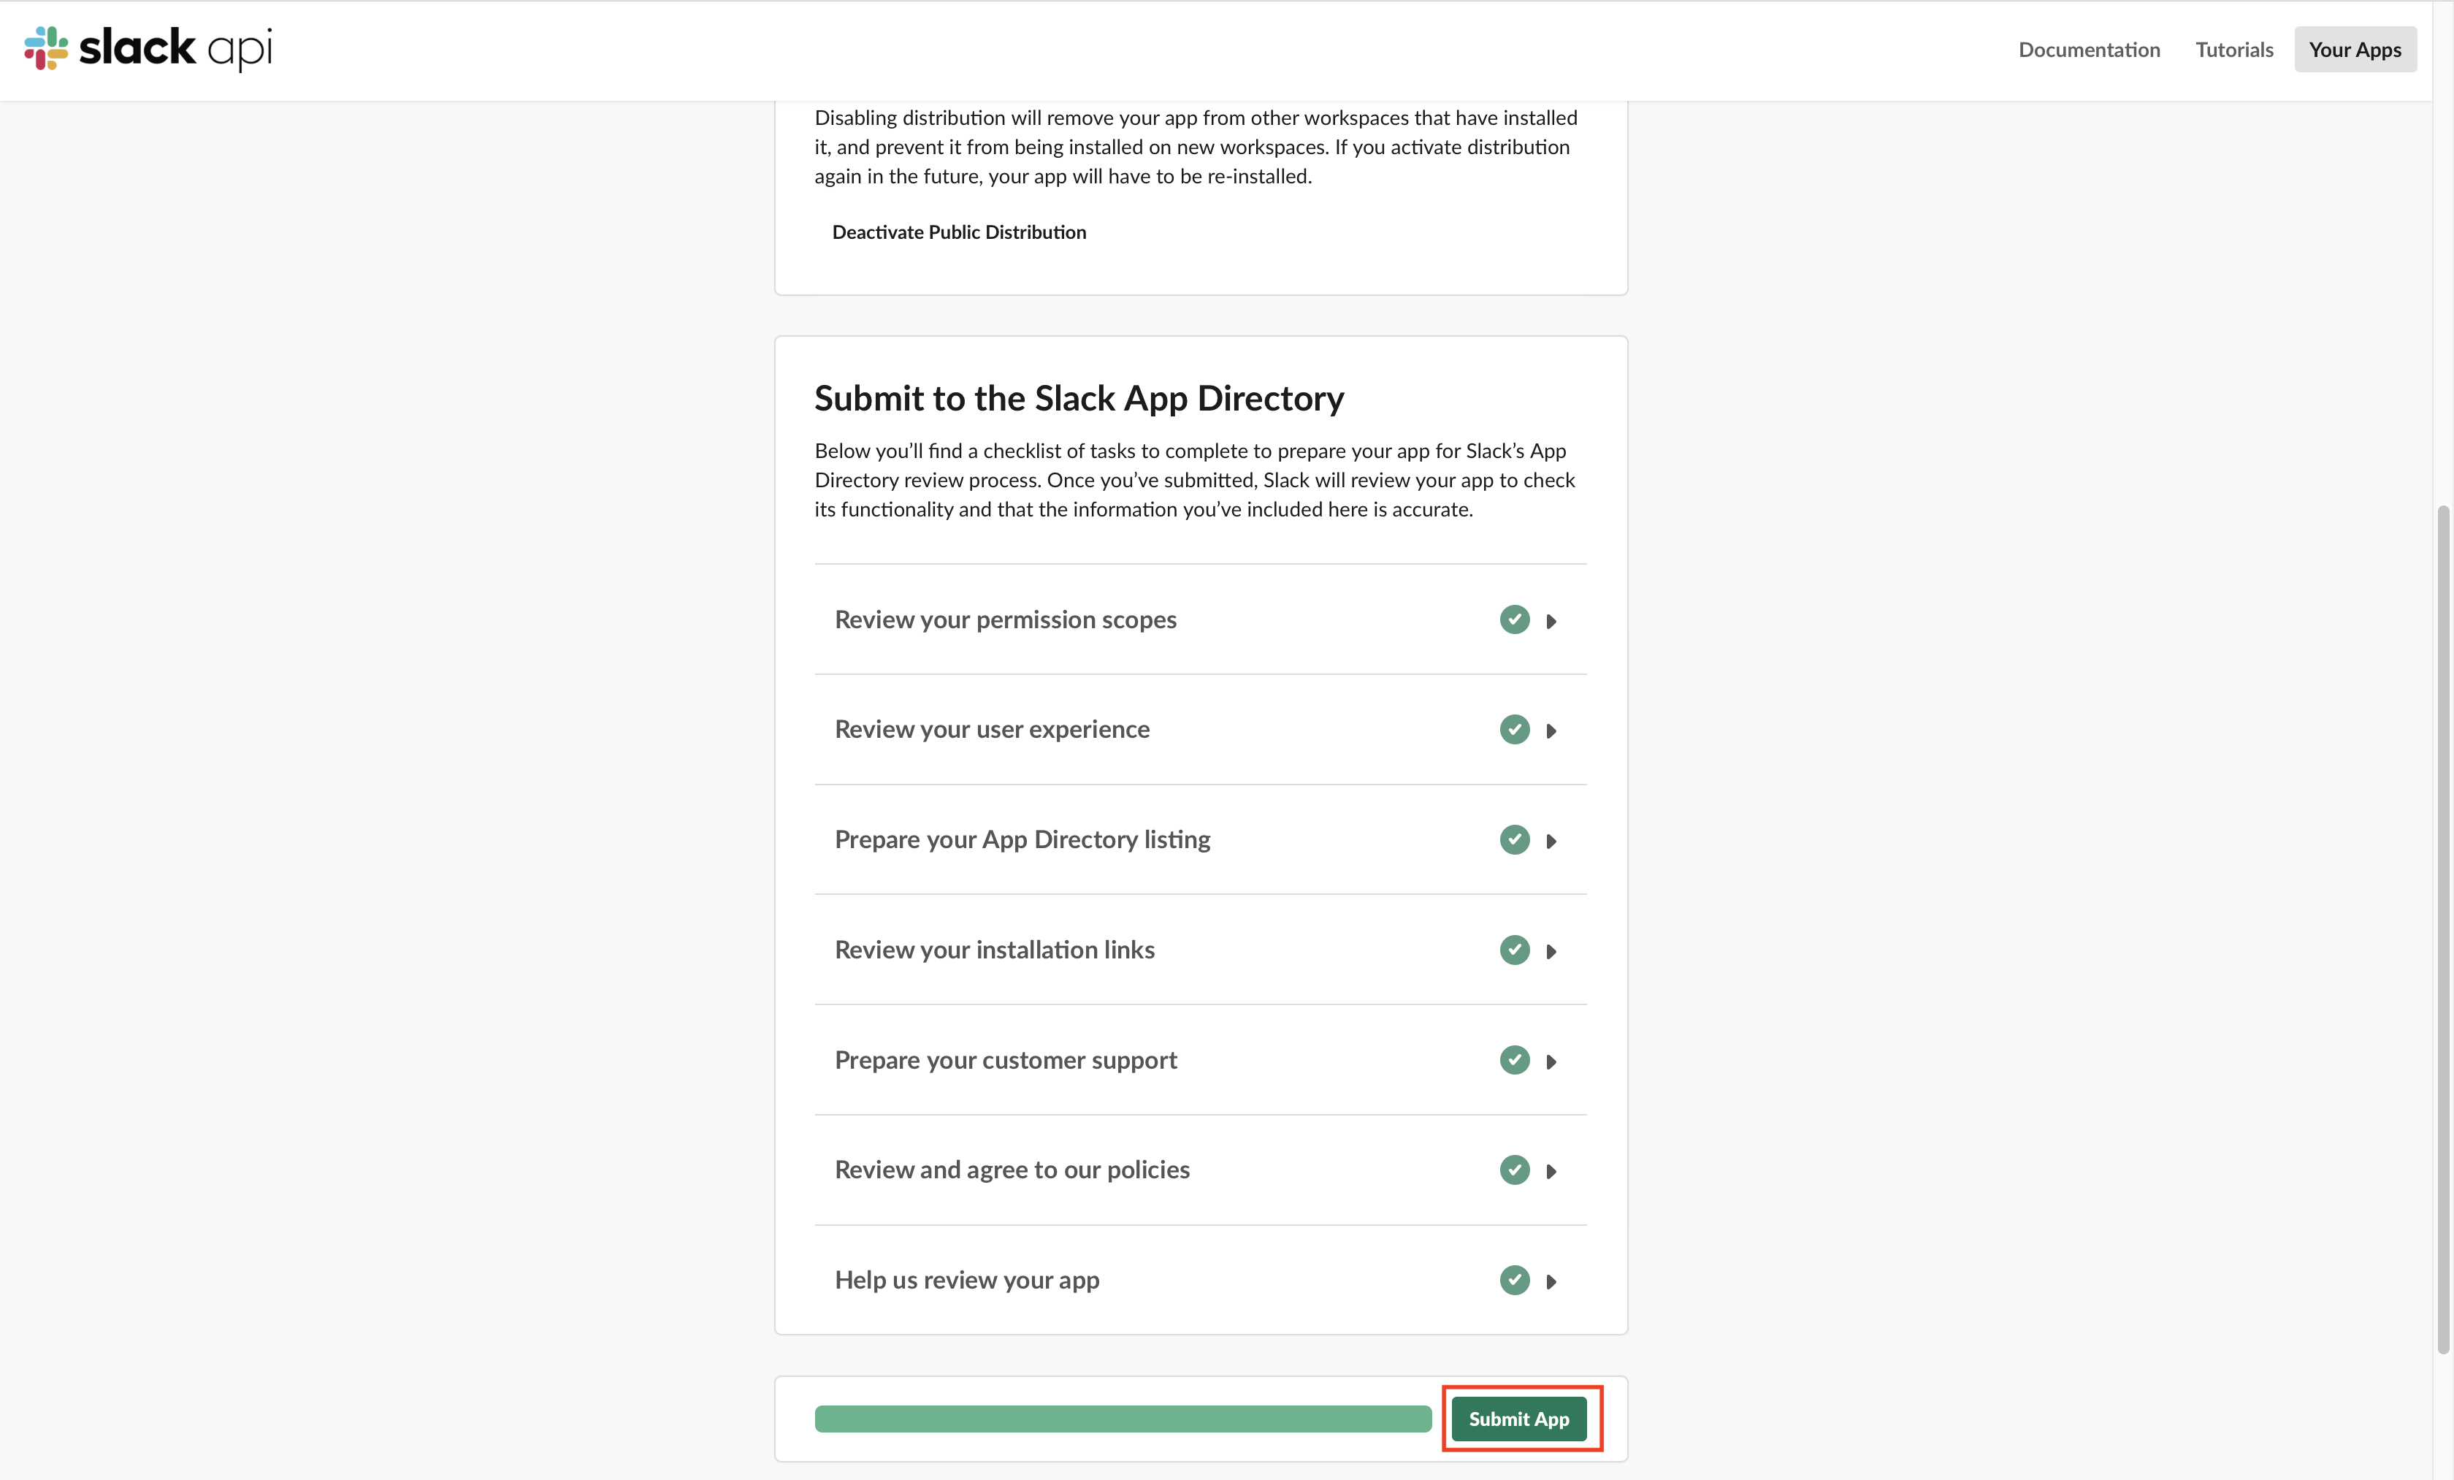
Task: Expand the Prepare your customer support arrow
Action: click(1551, 1061)
